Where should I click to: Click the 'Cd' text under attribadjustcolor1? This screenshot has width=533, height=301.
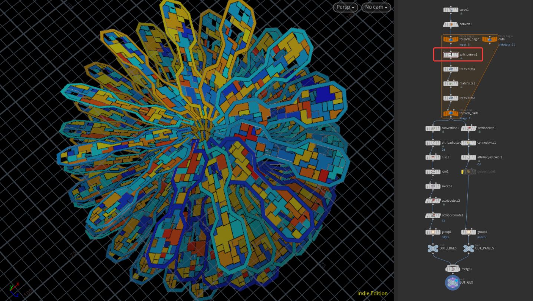pyautogui.click(x=479, y=164)
